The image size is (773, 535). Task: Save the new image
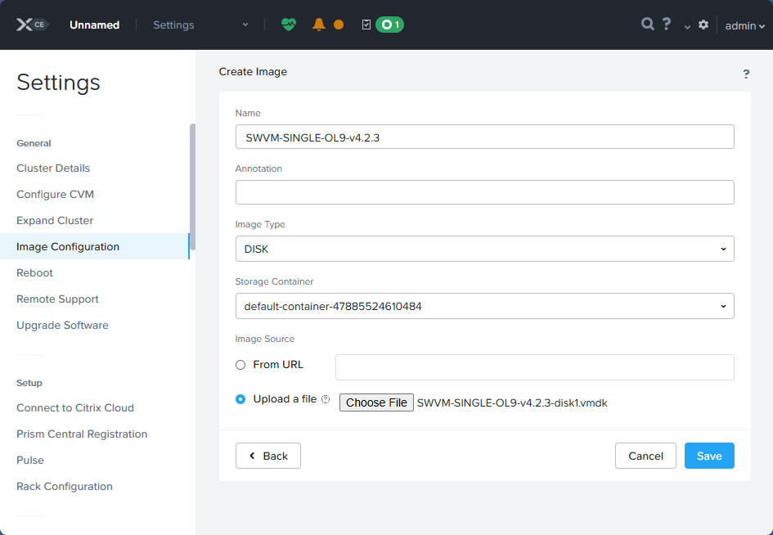coord(708,456)
